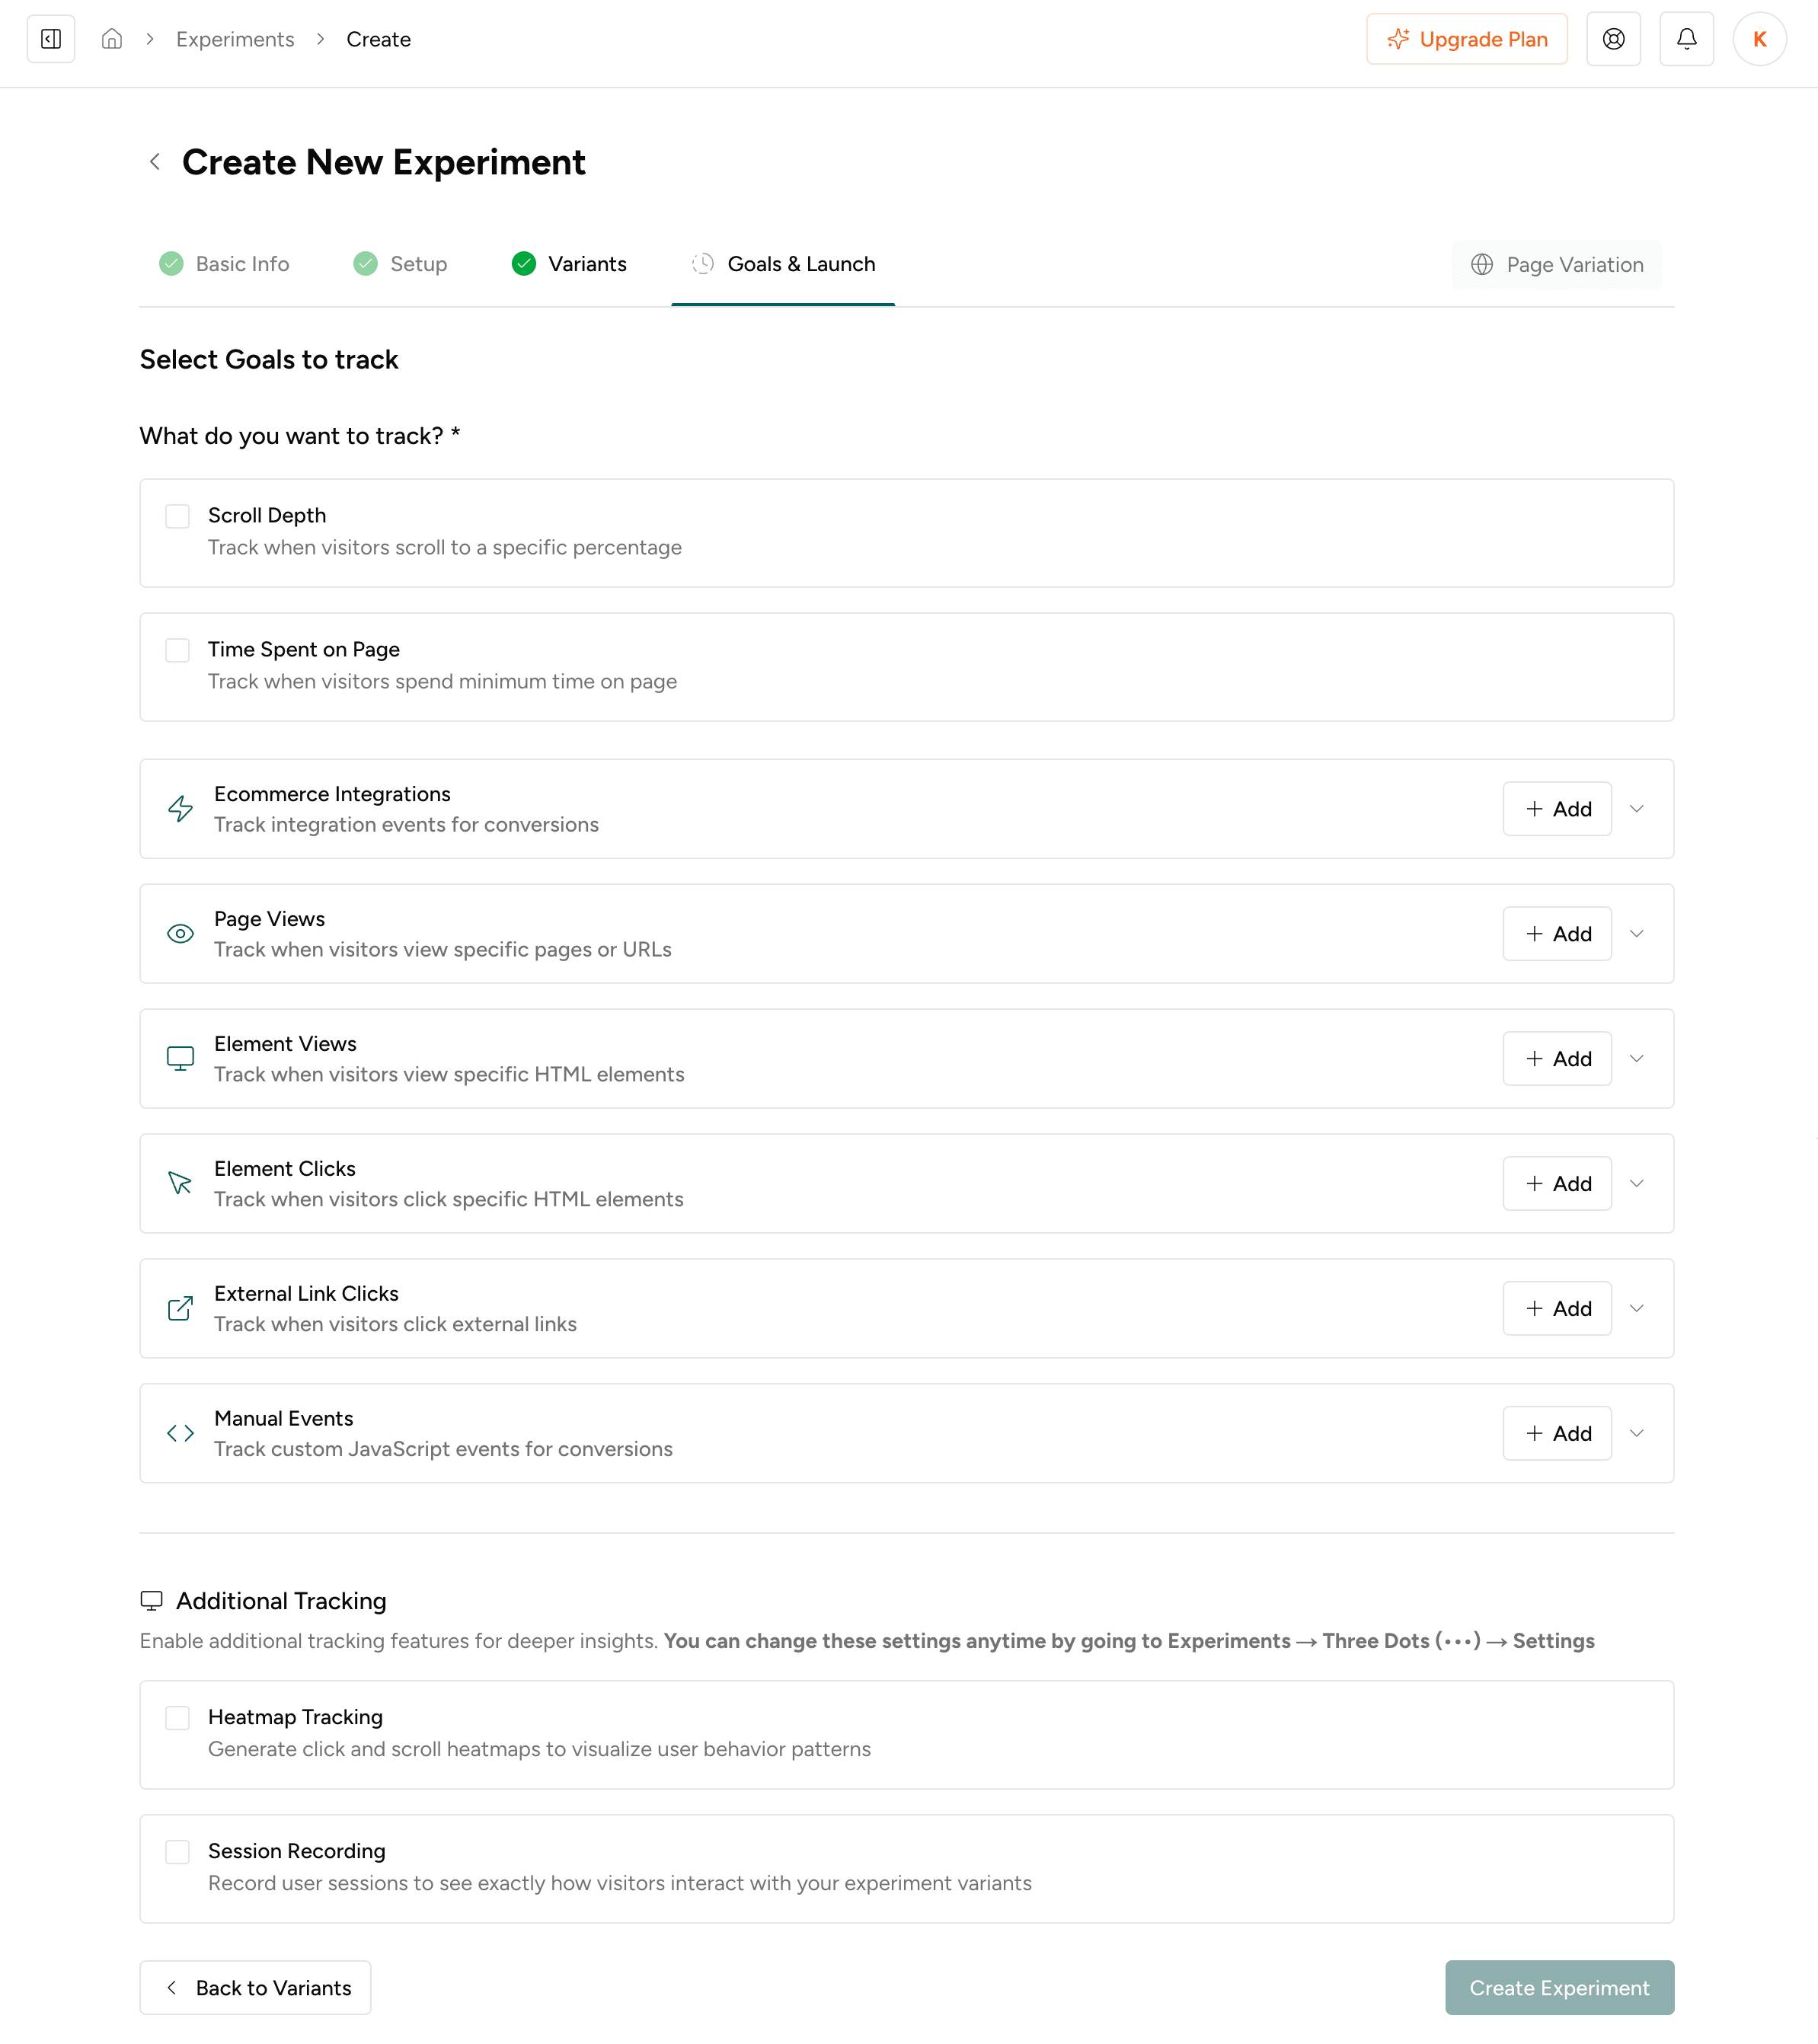
Task: Expand the Ecommerce Integrations section
Action: tap(1637, 809)
